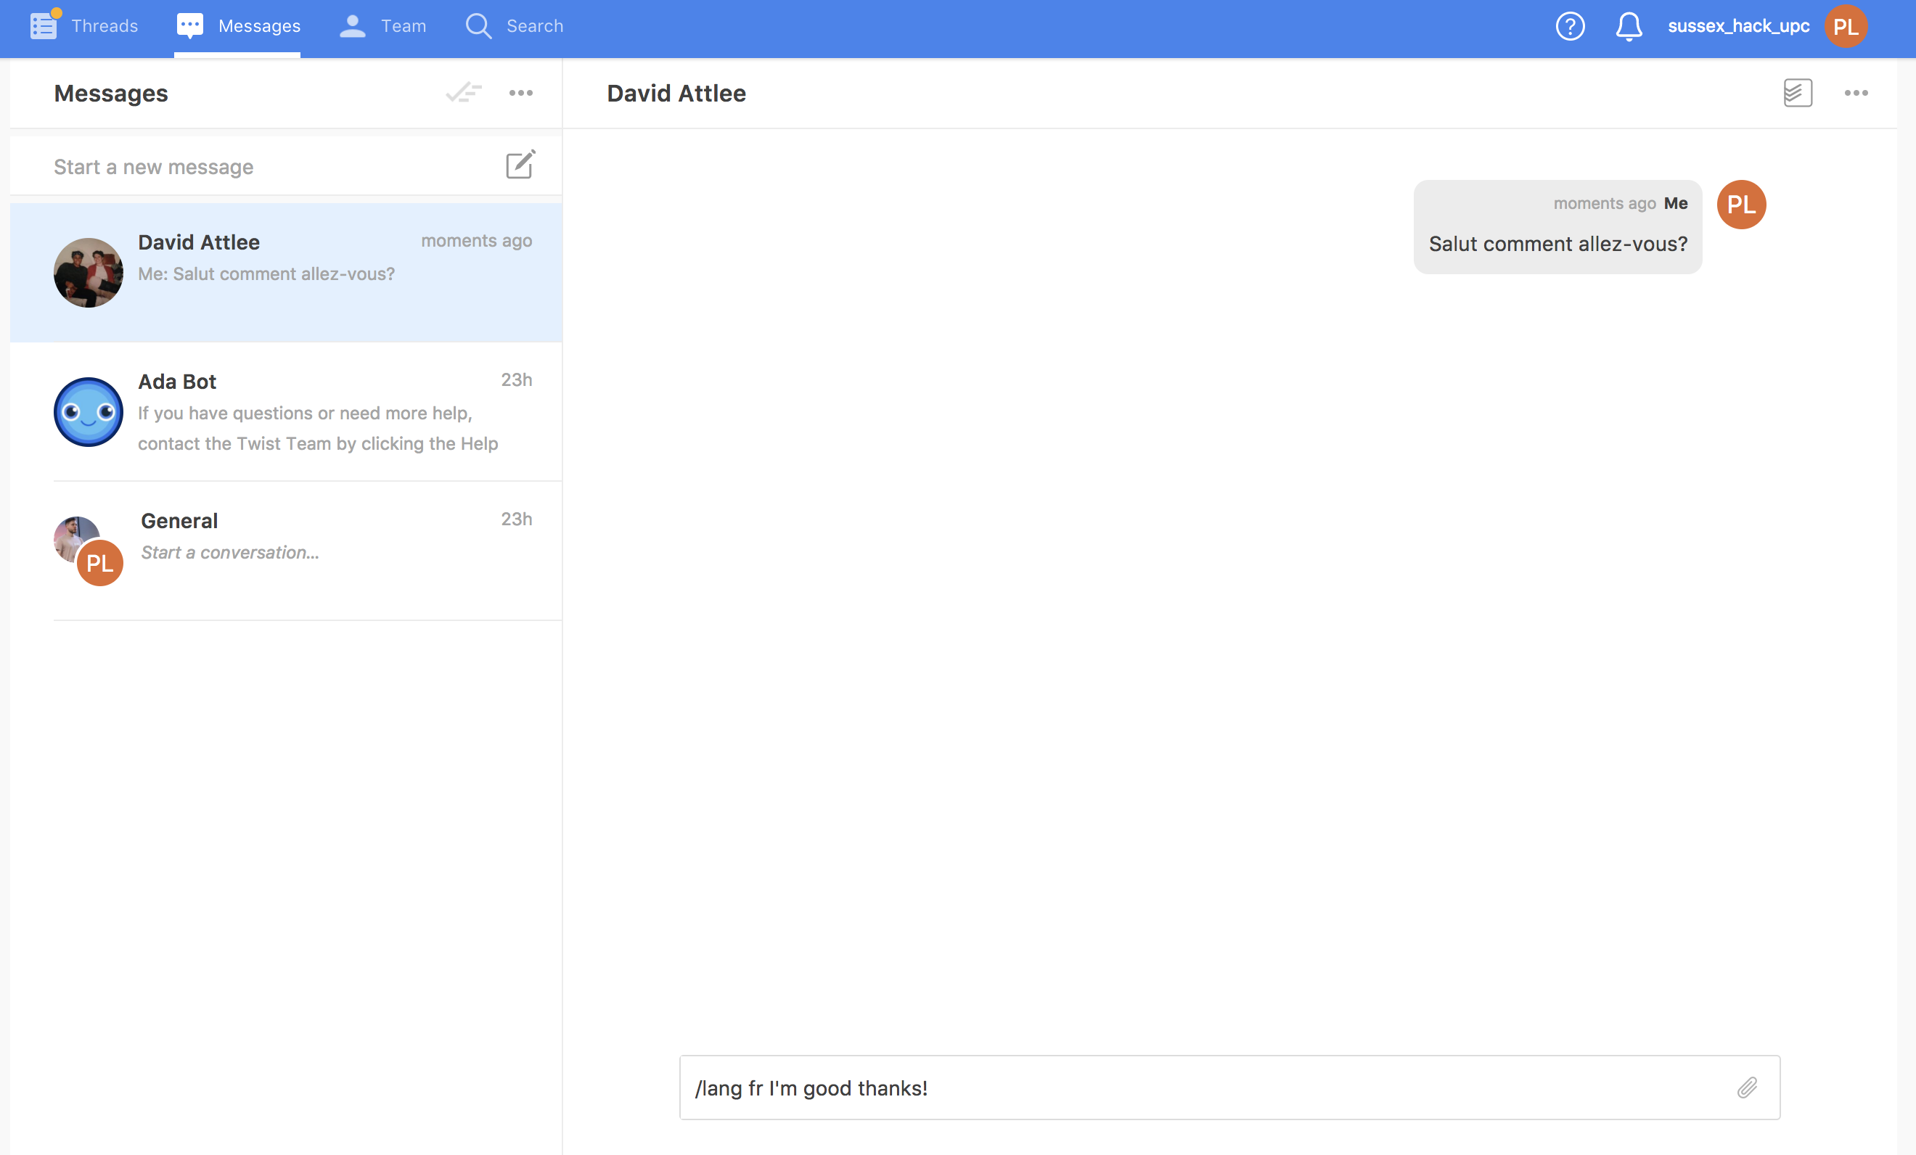Viewport: 1916px width, 1155px height.
Task: Open the sussex_hack_upc team menu
Action: 1738,26
